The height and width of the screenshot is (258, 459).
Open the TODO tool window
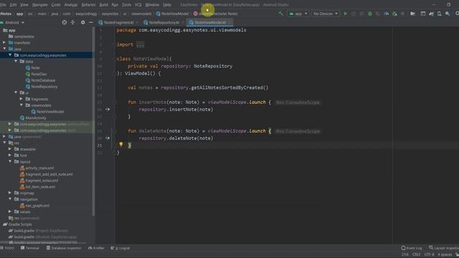point(7,248)
